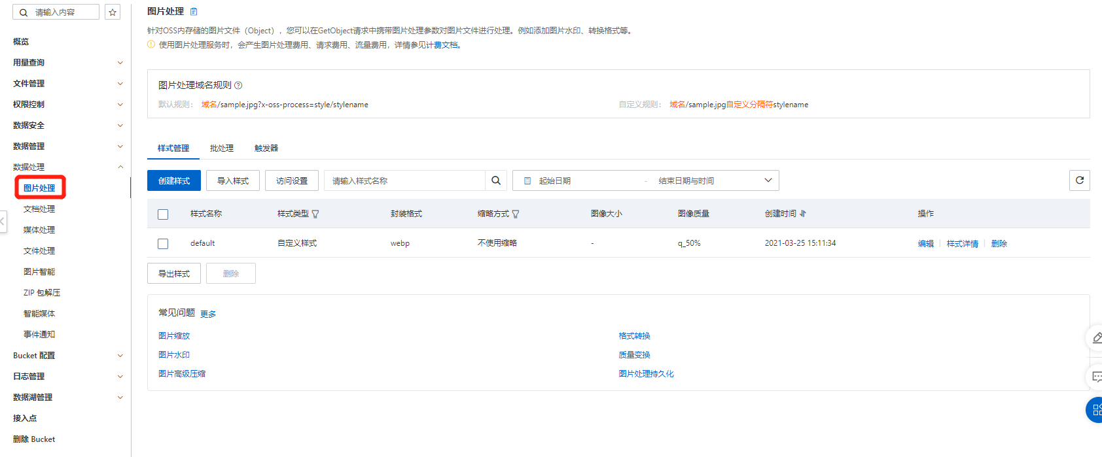Open the date range picker dropdown arrow
The width and height of the screenshot is (1102, 457).
coord(768,180)
